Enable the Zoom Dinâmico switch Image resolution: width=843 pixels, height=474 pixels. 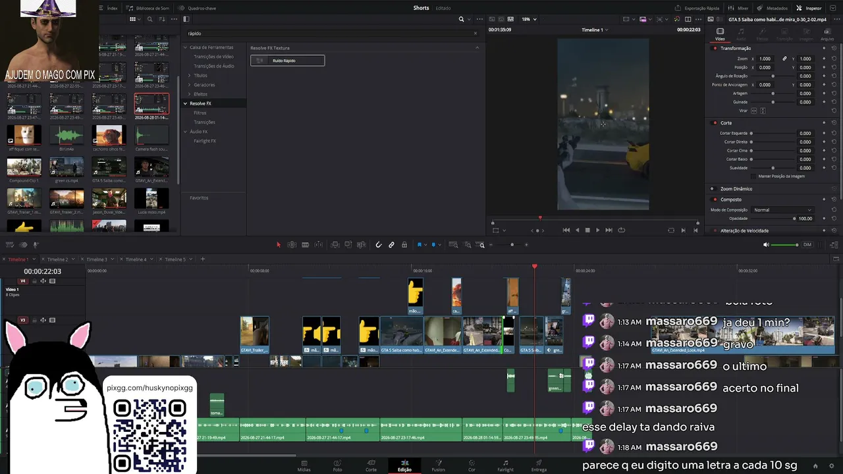[x=713, y=189]
